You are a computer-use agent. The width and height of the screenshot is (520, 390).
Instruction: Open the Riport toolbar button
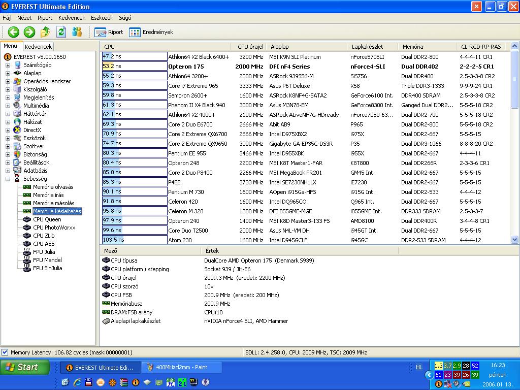[109, 32]
